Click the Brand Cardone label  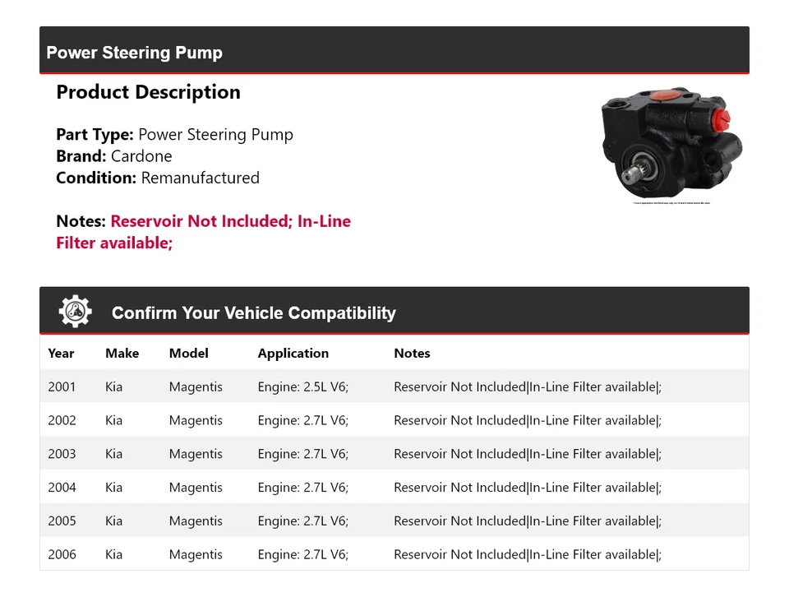click(114, 155)
